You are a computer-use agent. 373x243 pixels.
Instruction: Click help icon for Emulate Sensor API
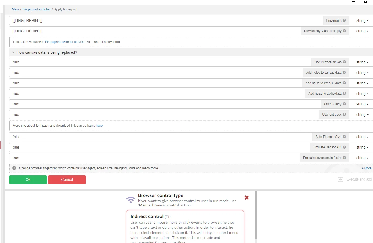(344, 147)
